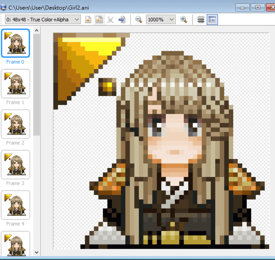The image size is (275, 260).
Task: Select the Frame 4 thumbnail
Action: click(15, 205)
